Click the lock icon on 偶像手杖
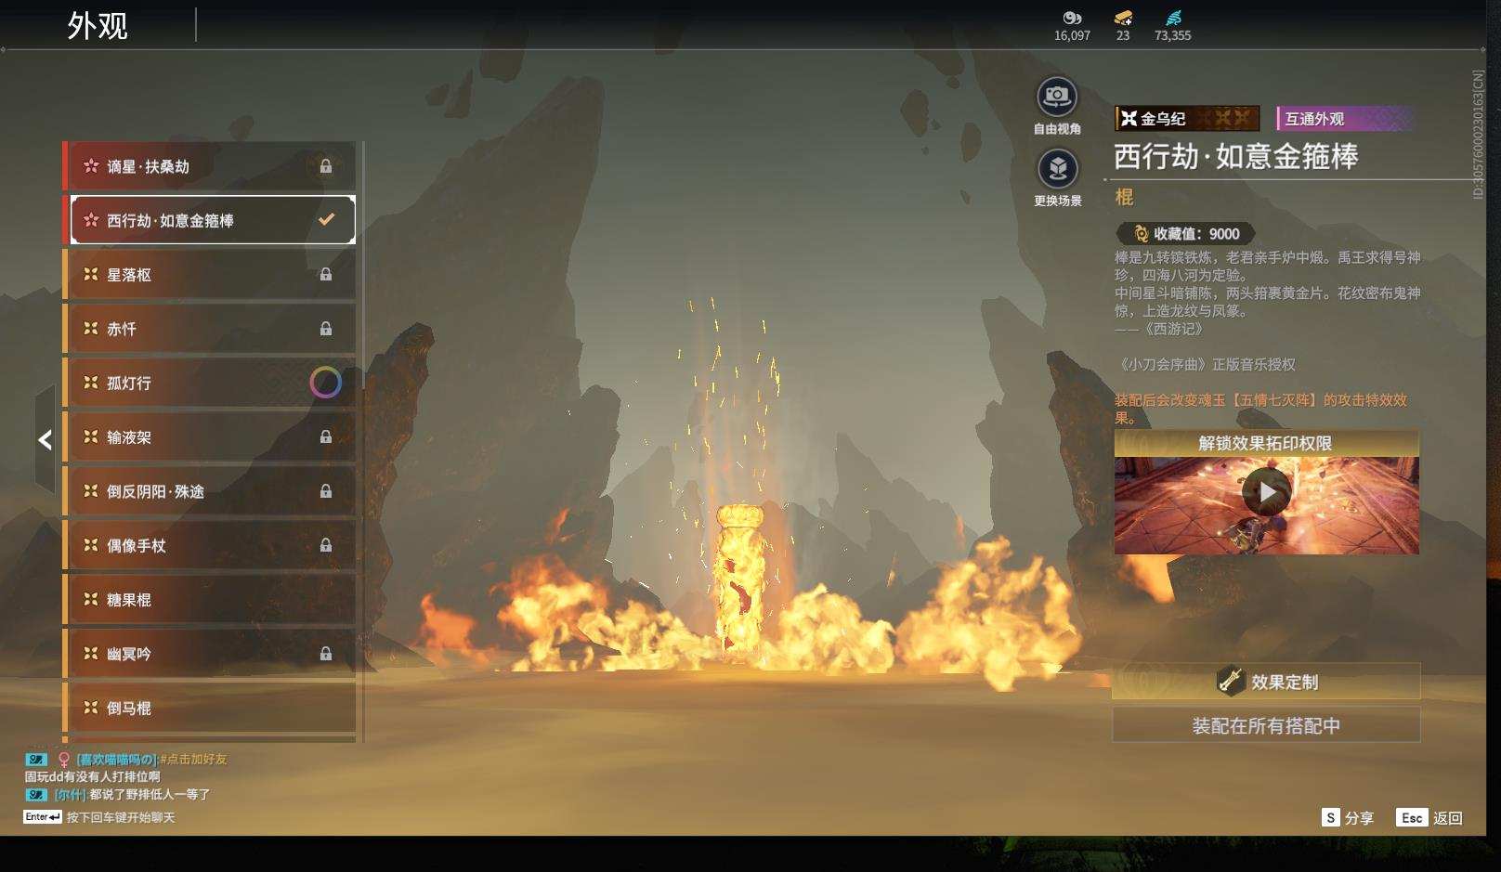The height and width of the screenshot is (872, 1501). pyautogui.click(x=326, y=545)
